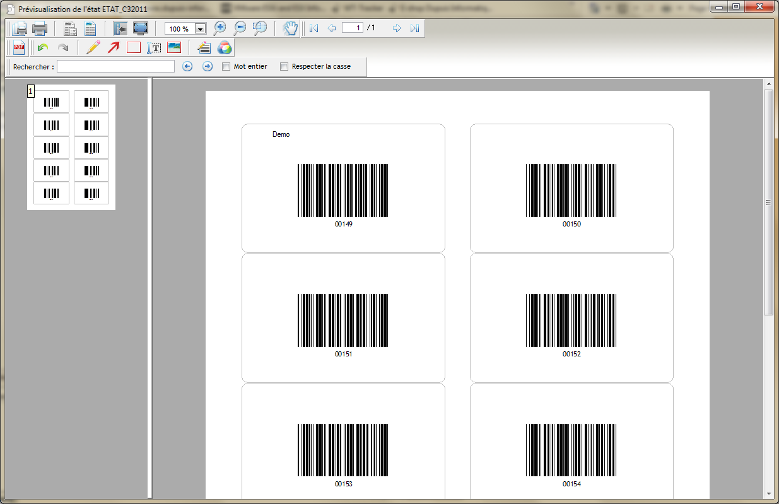The width and height of the screenshot is (779, 504).
Task: Open the page checklist document icon
Action: (x=70, y=28)
